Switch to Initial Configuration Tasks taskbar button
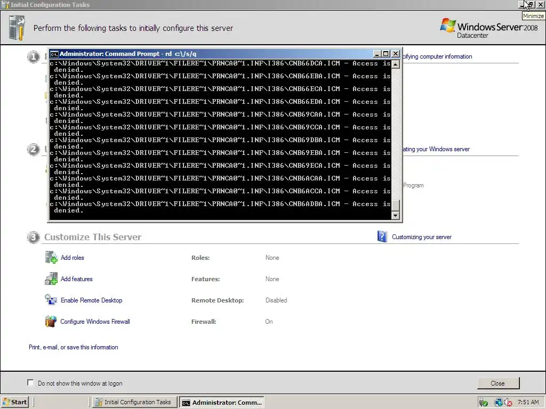546x409 pixels. (134, 402)
